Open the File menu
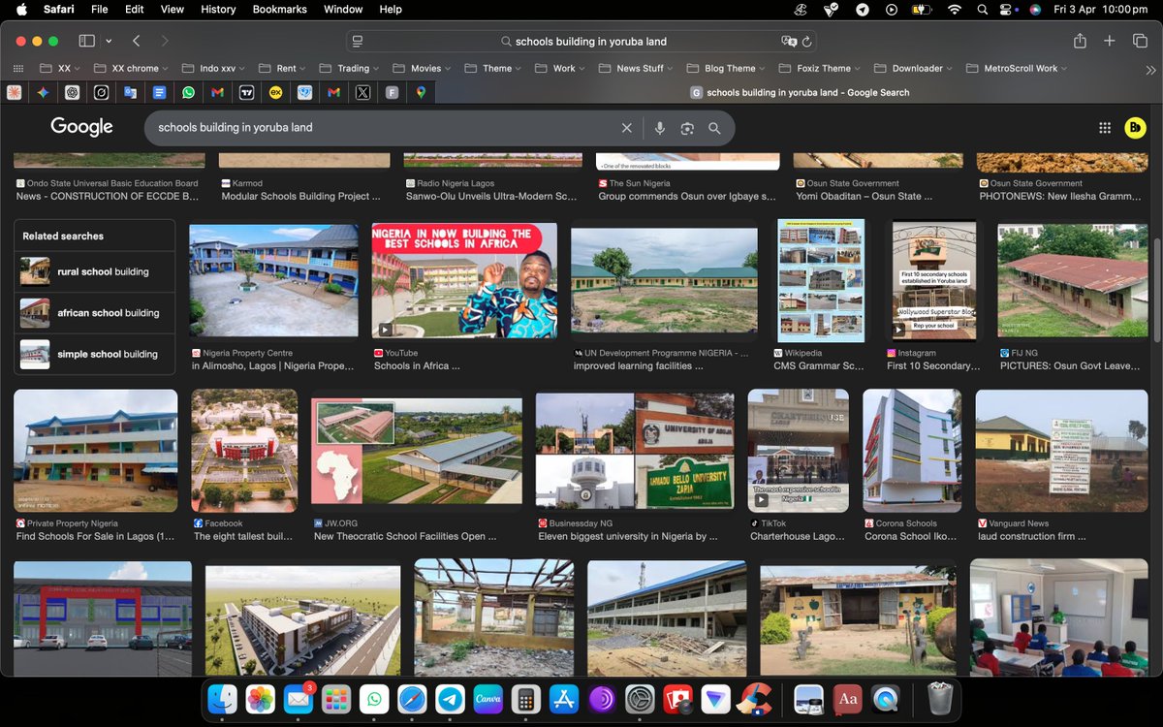Image resolution: width=1163 pixels, height=727 pixels. pos(99,10)
